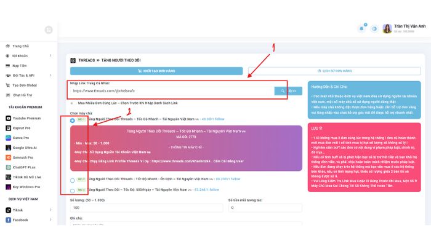
Task: Click the LƯU Ý! warning heading
Action: coord(316,128)
